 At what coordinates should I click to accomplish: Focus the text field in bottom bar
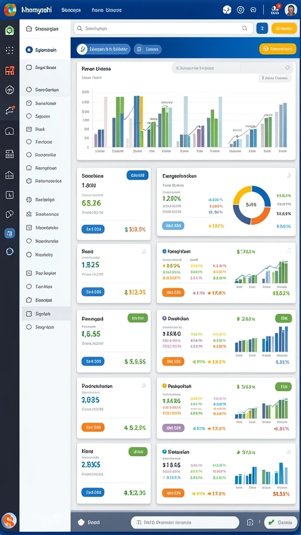pyautogui.click(x=185, y=522)
